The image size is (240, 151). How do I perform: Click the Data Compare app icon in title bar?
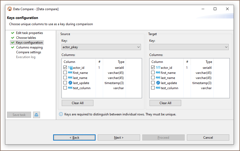pos(10,9)
